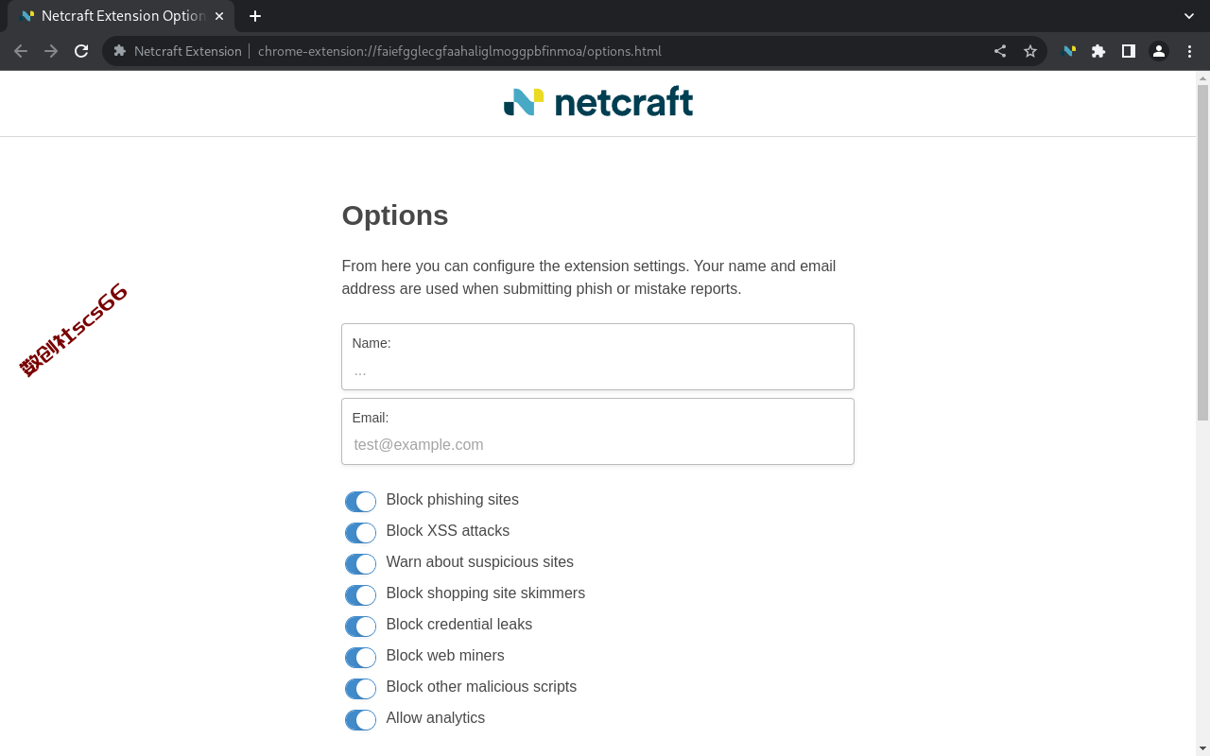Click the Name input field
The height and width of the screenshot is (756, 1210).
[x=597, y=357]
